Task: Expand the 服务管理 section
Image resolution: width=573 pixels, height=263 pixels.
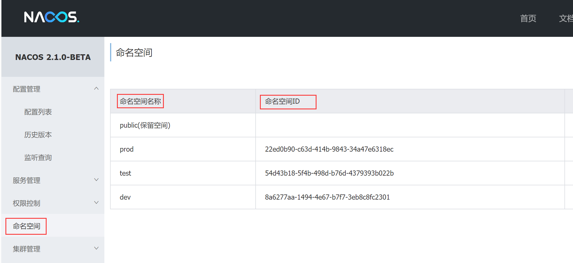Action: click(96, 180)
